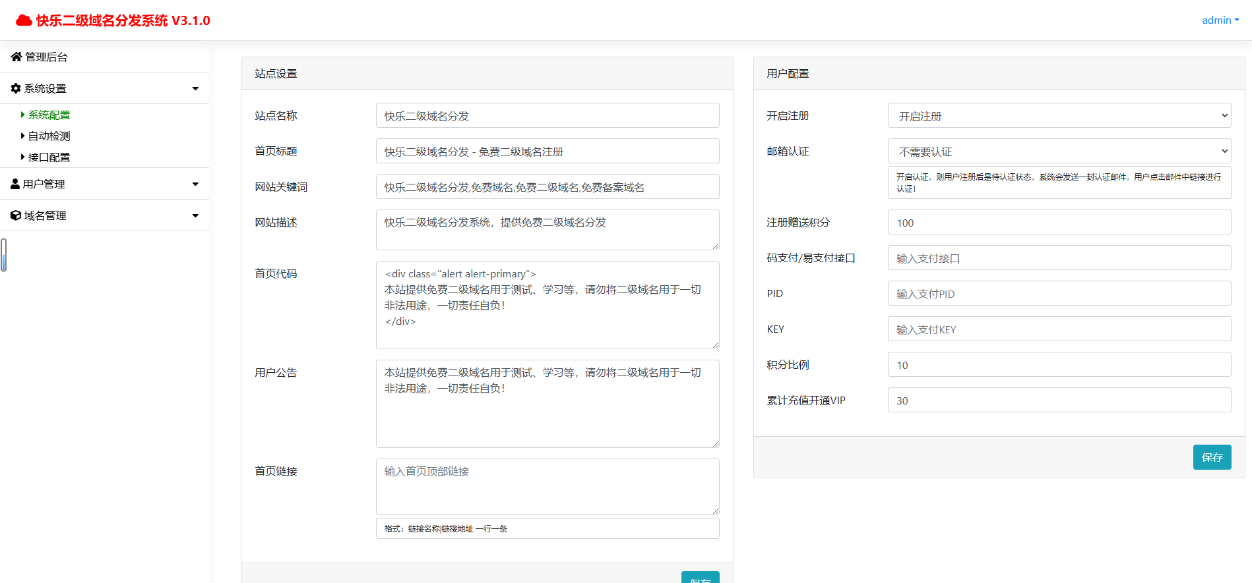Image resolution: width=1252 pixels, height=583 pixels.
Task: Collapse the 系统设置 menu arrow
Action: coord(195,89)
